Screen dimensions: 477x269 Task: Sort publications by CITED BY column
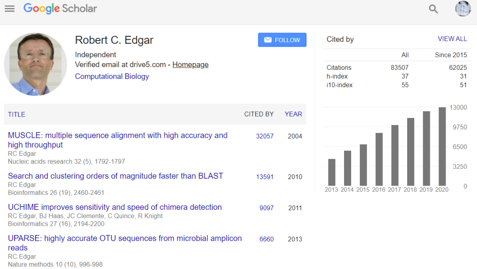click(259, 114)
